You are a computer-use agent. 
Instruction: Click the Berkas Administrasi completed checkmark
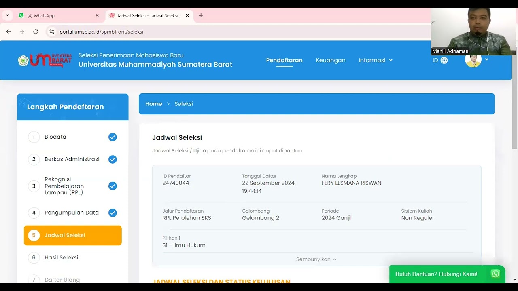[113, 159]
